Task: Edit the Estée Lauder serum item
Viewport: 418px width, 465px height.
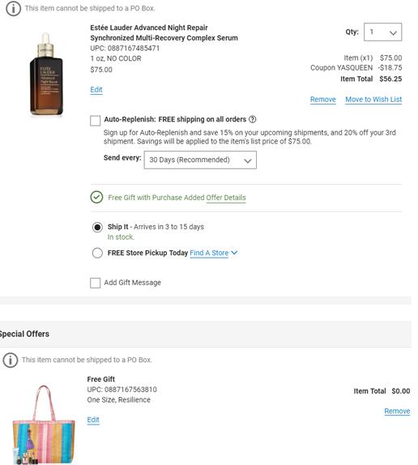Action: (x=96, y=90)
